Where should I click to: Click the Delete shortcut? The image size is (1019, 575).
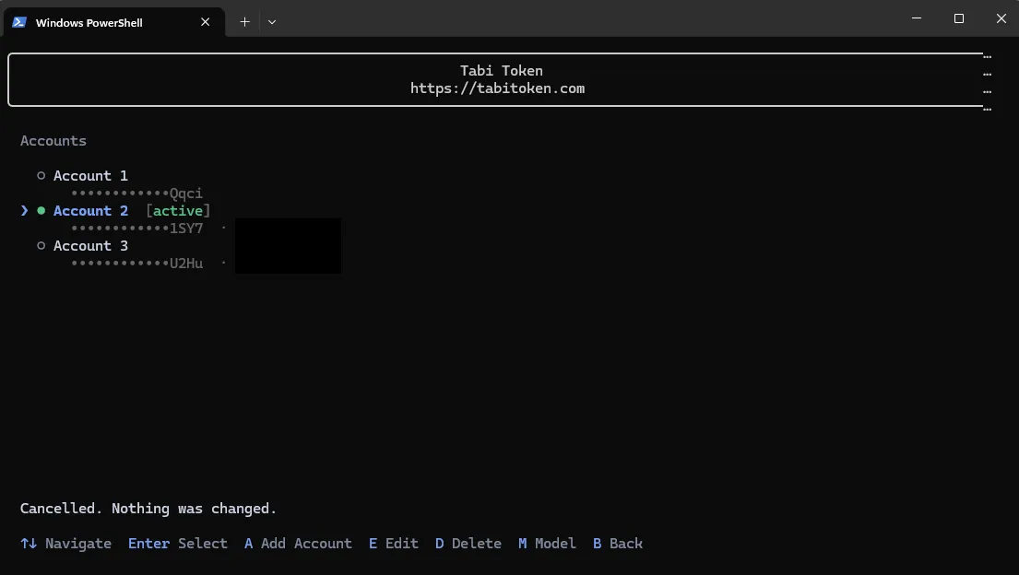468,543
